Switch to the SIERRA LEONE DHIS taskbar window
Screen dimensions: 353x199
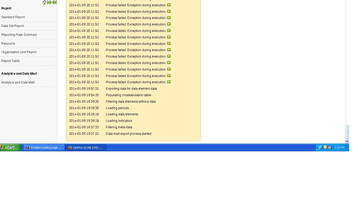[x=86, y=148]
